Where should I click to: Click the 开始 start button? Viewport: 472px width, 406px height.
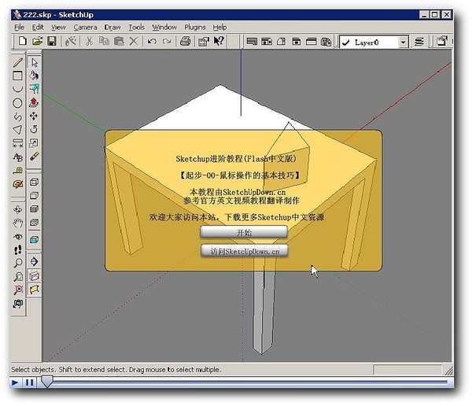pyautogui.click(x=244, y=233)
